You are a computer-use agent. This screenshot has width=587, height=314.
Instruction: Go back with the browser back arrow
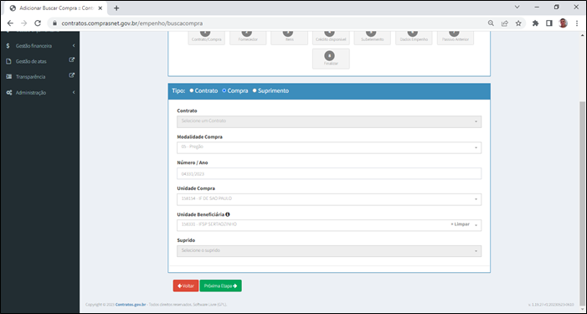pos(10,23)
